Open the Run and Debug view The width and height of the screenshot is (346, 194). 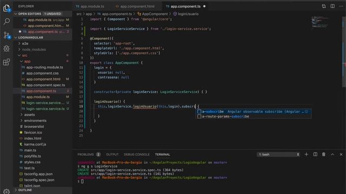click(6, 48)
